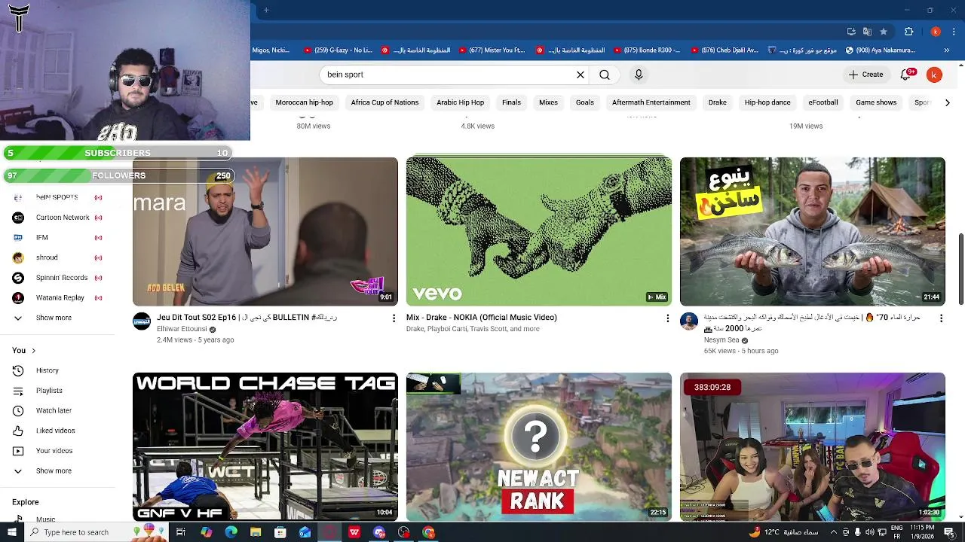The height and width of the screenshot is (542, 965).
Task: Expand subscriptions with Show more
Action: tap(59, 318)
